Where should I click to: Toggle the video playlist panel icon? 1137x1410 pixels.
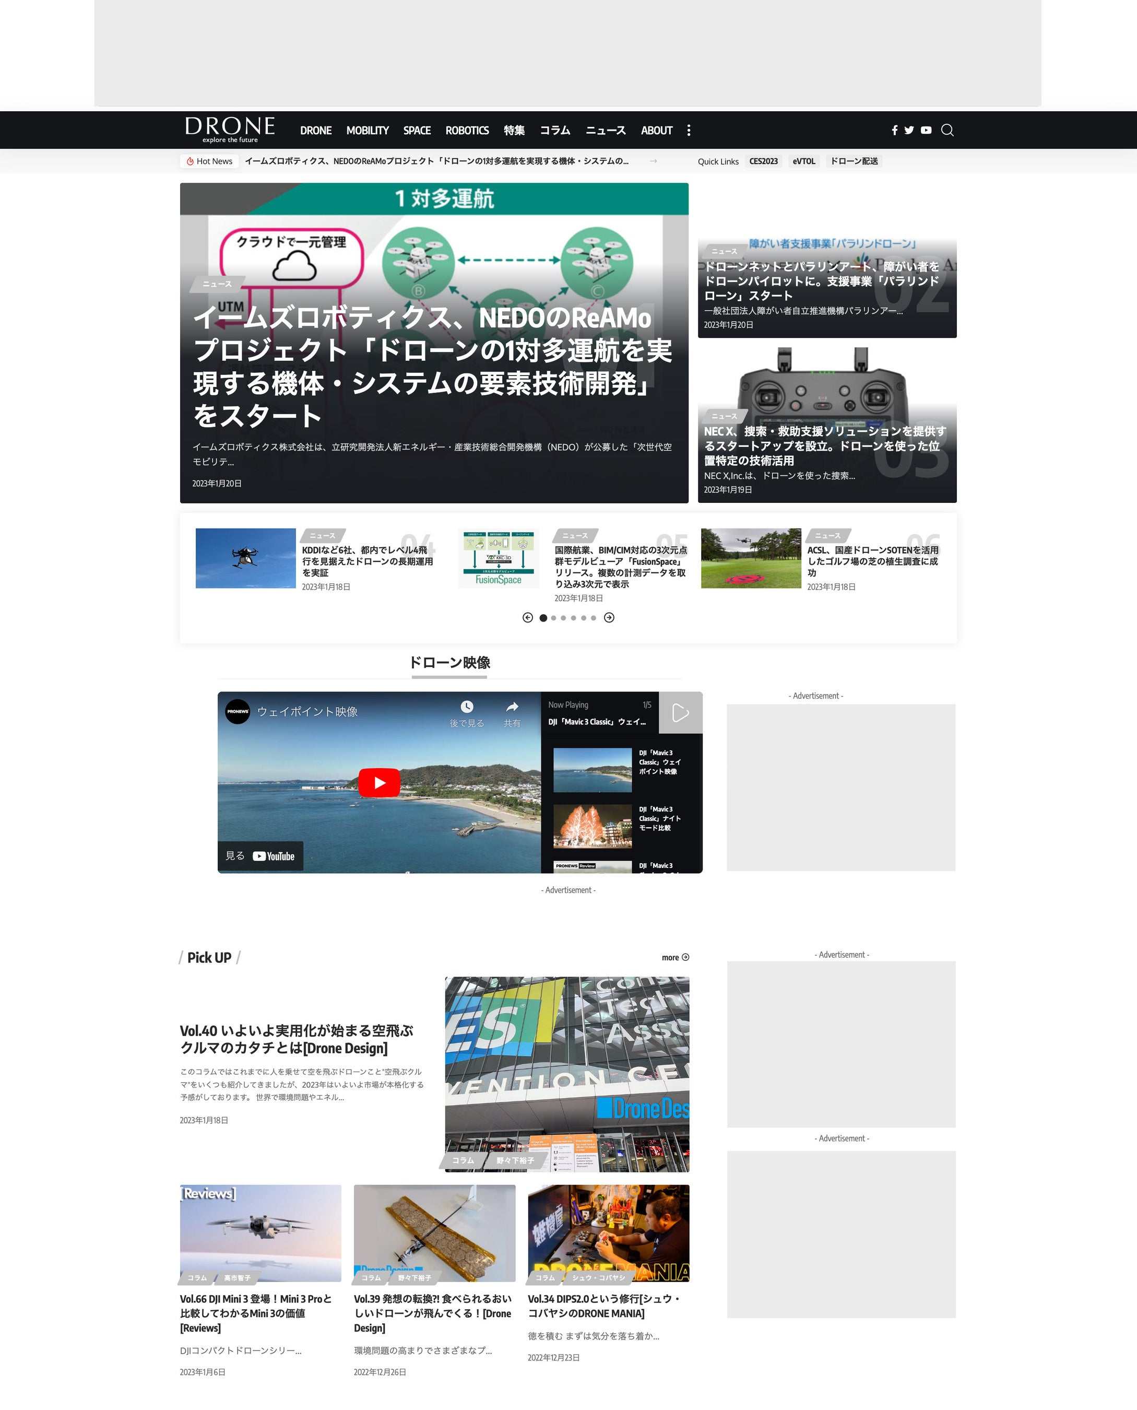click(680, 713)
